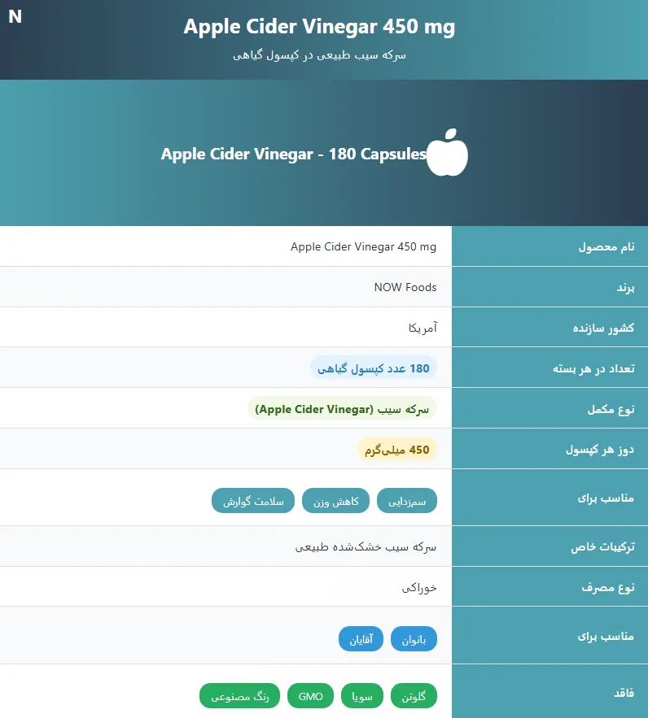This screenshot has width=648, height=718.
Task: Click the 'کشور سازنده' row label
Action: click(x=603, y=328)
